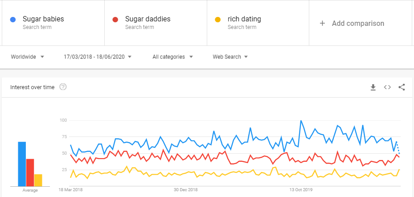Open the All categories dropdown
The width and height of the screenshot is (414, 197).
click(x=172, y=57)
